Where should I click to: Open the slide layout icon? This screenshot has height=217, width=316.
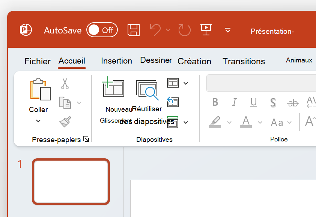point(173,83)
